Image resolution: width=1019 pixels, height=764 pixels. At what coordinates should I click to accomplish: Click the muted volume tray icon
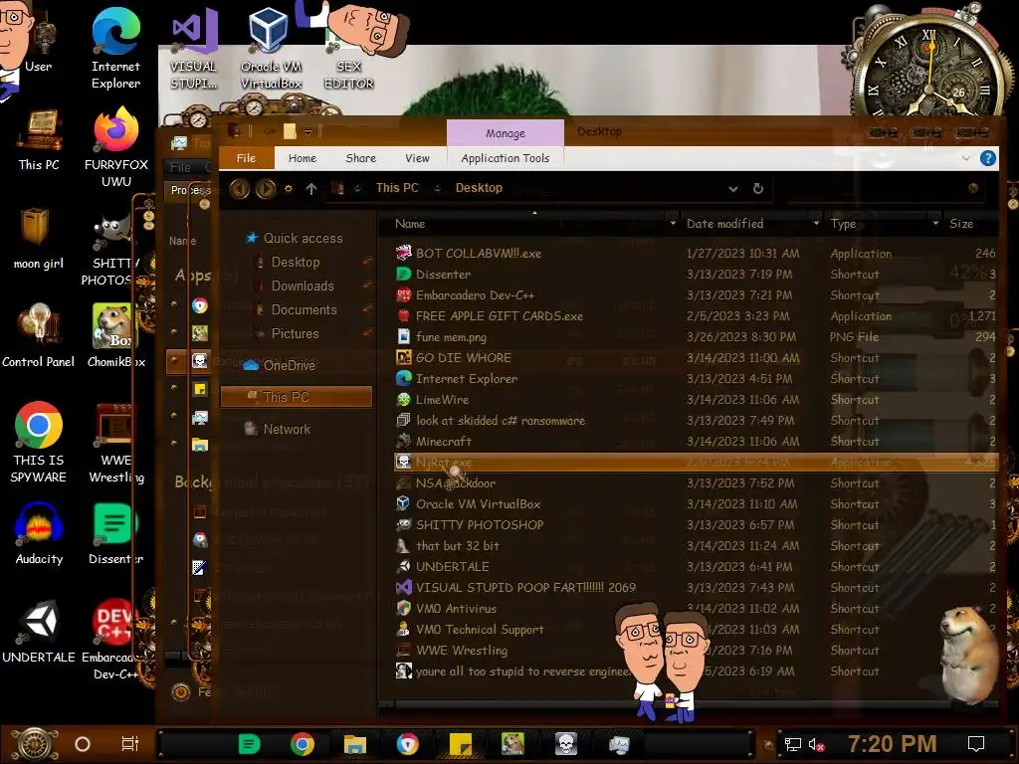coord(816,744)
